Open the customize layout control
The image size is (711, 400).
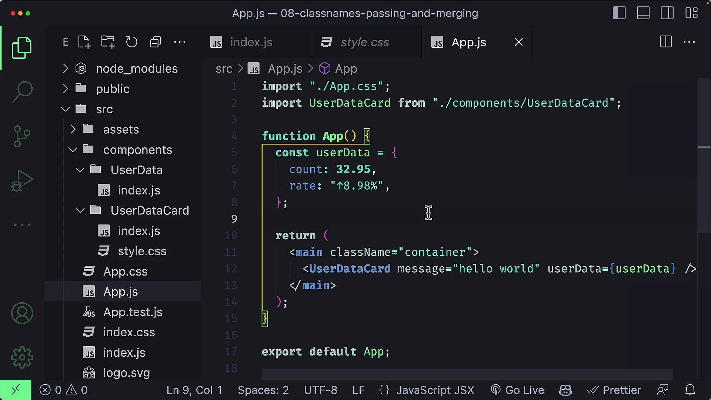(691, 13)
